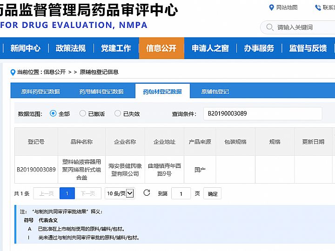Click the location pin icon before 当前位置
The image size is (335, 251).
click(x=13, y=72)
